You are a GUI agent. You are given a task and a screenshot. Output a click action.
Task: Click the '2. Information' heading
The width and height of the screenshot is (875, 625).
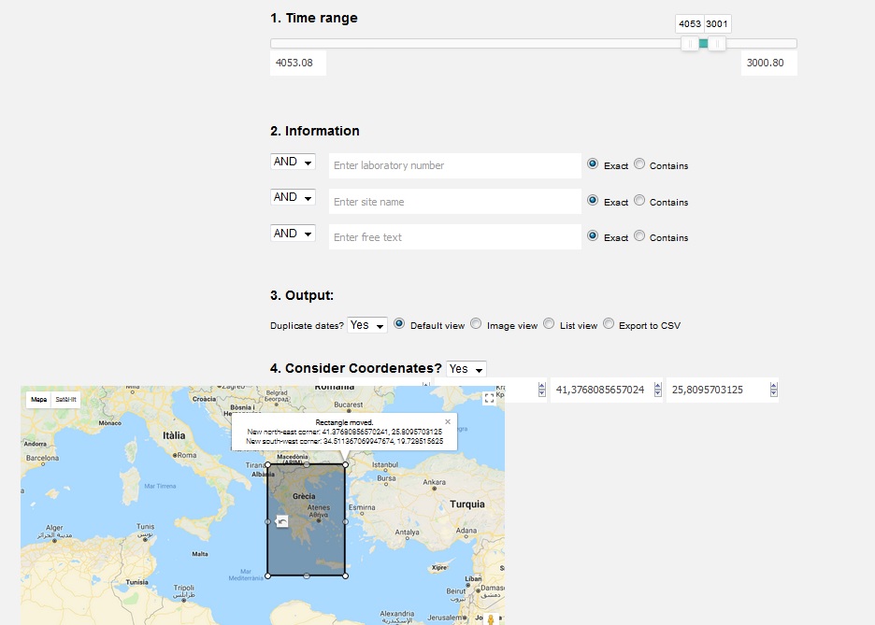315,131
